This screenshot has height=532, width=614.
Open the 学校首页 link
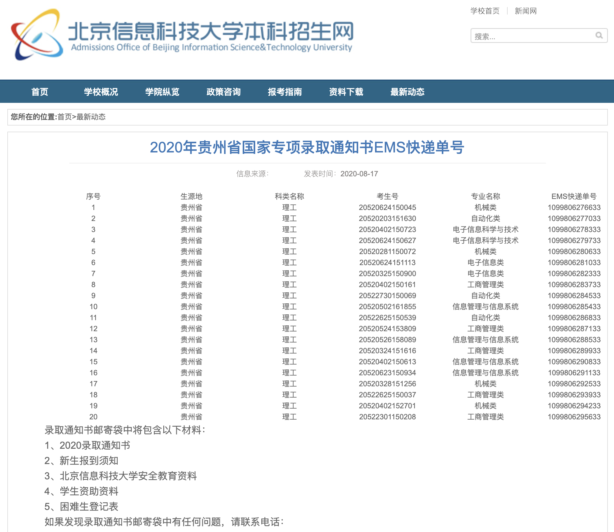click(x=485, y=11)
